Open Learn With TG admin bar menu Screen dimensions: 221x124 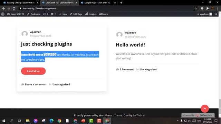(x=16, y=14)
